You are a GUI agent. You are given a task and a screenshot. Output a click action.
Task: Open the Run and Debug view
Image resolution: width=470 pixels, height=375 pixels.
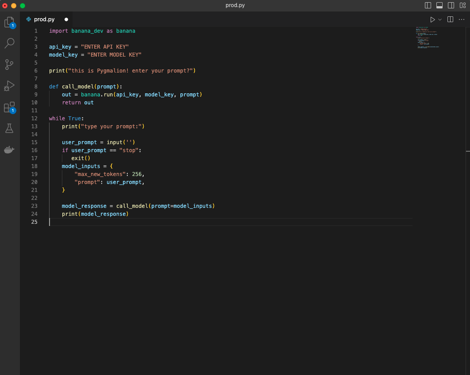9,86
